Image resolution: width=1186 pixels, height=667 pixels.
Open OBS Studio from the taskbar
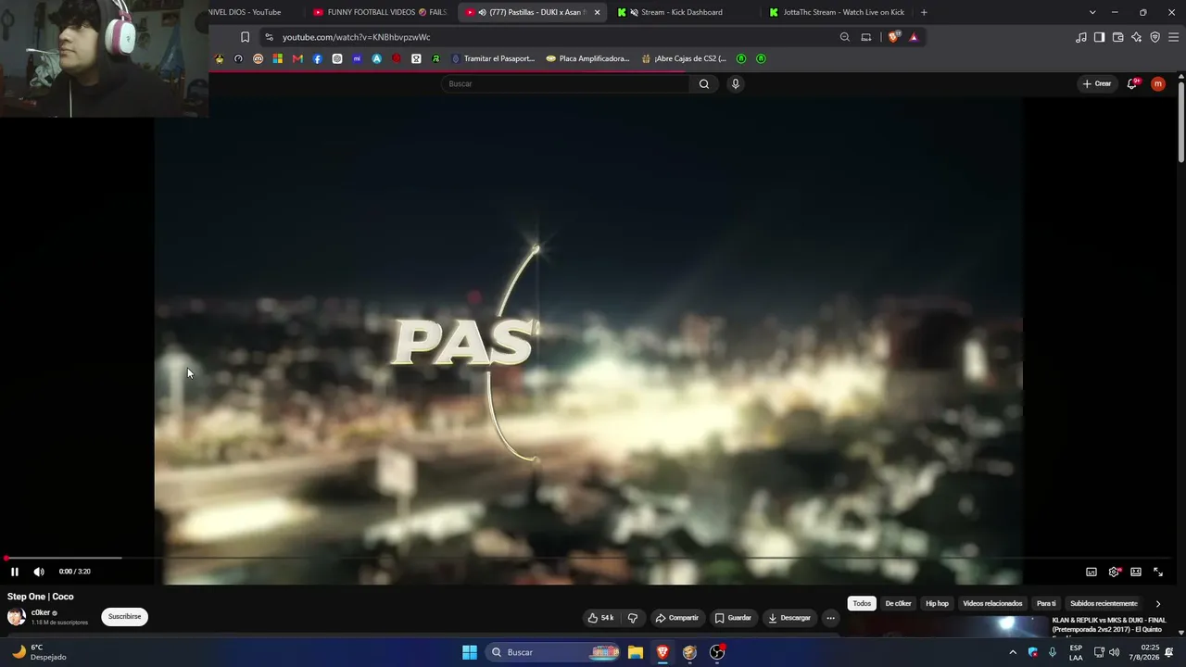(x=717, y=652)
